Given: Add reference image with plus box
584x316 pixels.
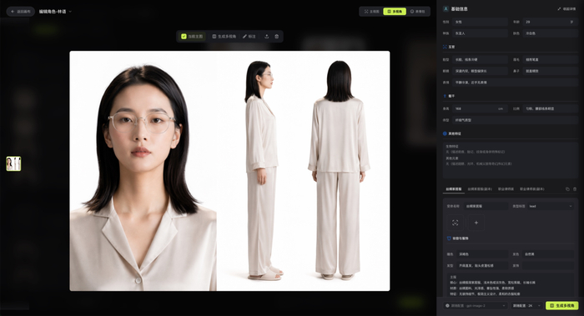Looking at the screenshot, I should [476, 223].
